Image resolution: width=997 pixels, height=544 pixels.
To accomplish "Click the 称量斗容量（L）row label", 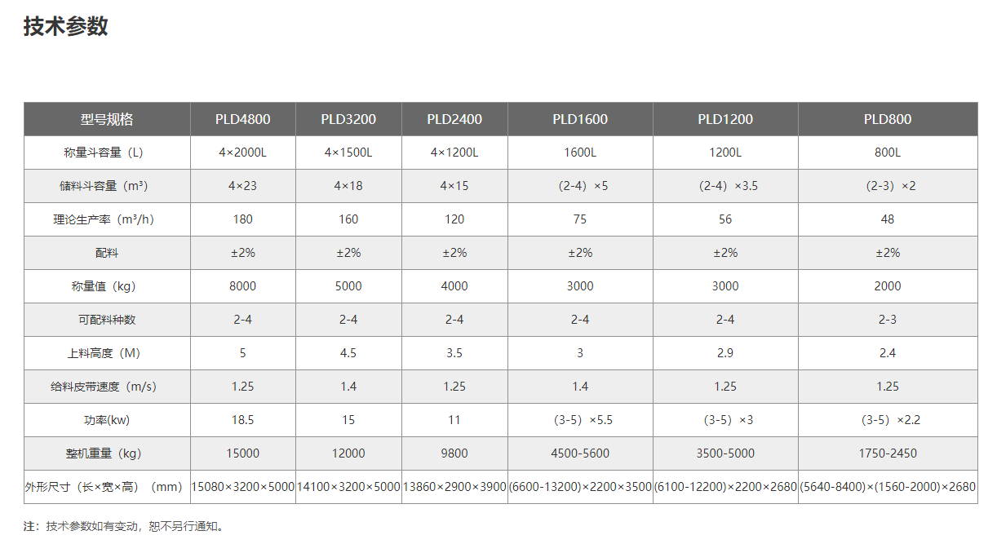I will [107, 153].
